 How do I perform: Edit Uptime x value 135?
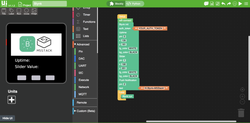[x=124, y=41]
